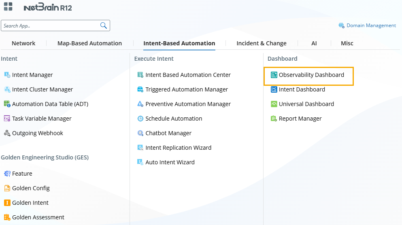
Task: Click the Schedule Automation clock icon
Action: click(140, 119)
